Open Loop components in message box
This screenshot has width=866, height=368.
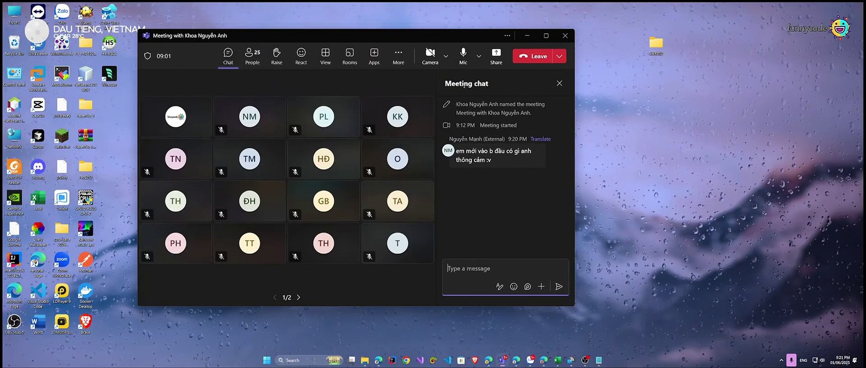[528, 287]
